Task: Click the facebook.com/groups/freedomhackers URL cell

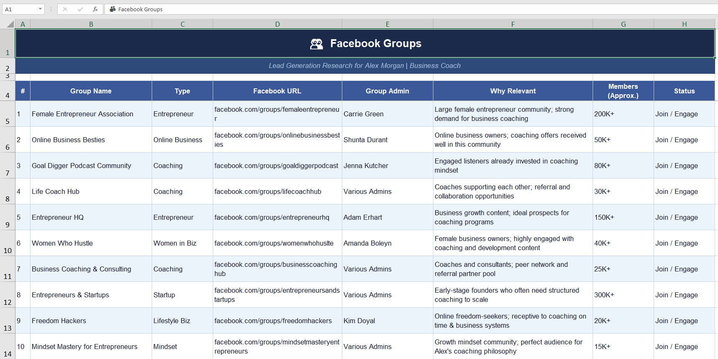Action: click(278, 321)
